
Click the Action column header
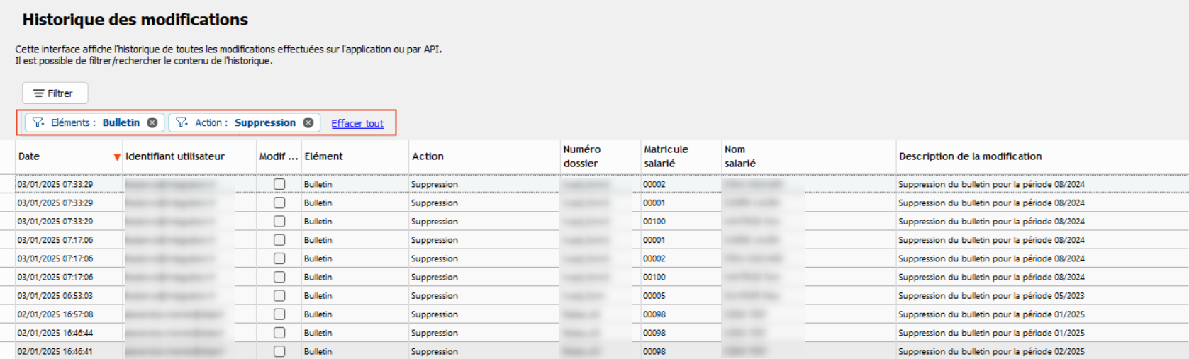coord(428,156)
